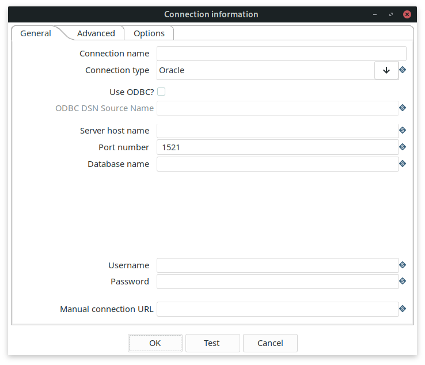Open the Options tab
The image size is (425, 365).
coord(149,33)
